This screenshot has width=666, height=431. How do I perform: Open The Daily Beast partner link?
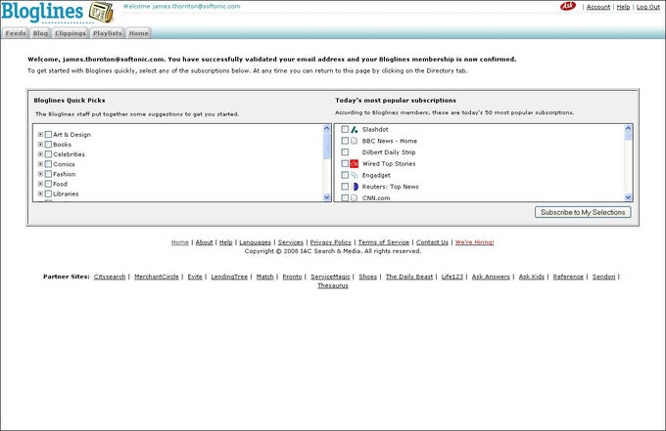click(x=409, y=277)
